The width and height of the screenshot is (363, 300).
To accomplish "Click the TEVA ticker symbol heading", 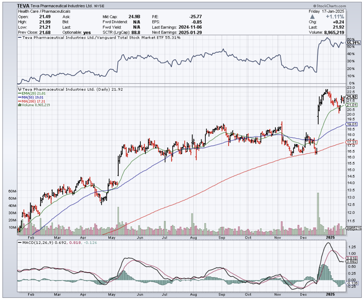I will [23, 6].
